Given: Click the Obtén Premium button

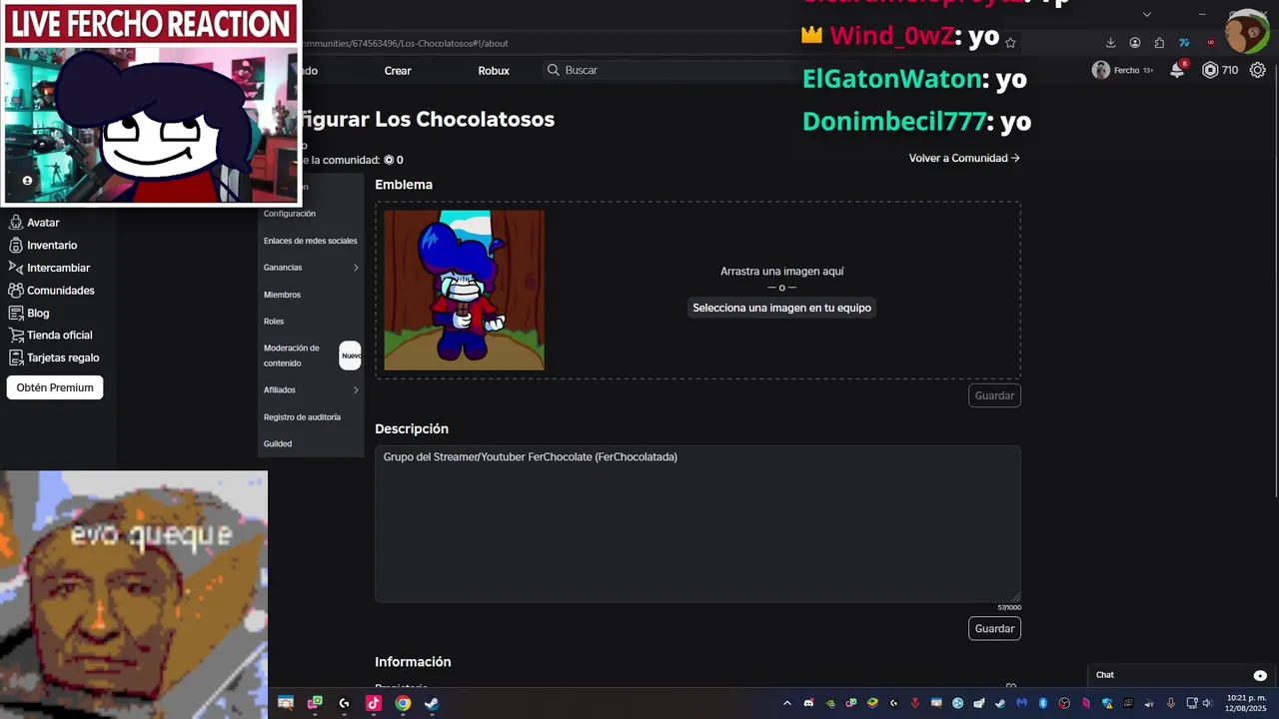Looking at the screenshot, I should (x=55, y=387).
